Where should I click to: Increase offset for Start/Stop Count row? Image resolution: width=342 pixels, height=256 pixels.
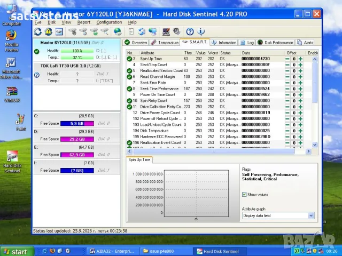pos(300,65)
